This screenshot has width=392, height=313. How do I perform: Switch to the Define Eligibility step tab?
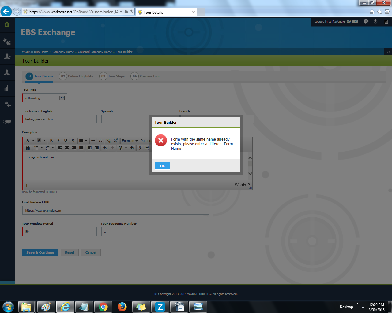[x=76, y=76]
